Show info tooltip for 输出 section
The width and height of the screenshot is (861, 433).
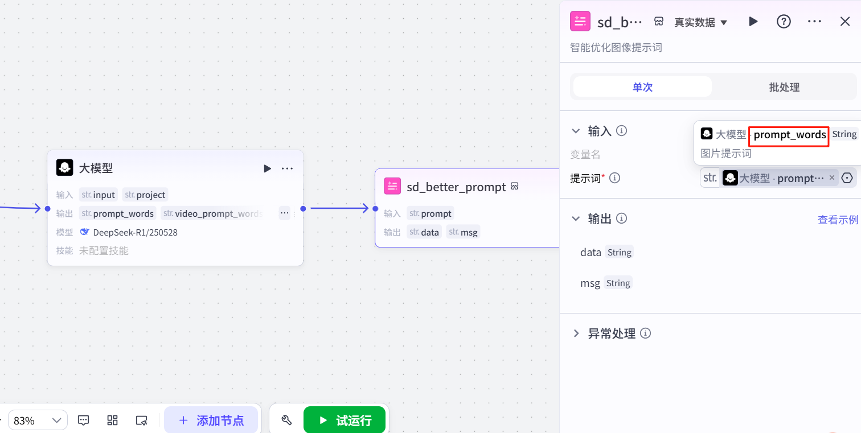click(x=622, y=218)
